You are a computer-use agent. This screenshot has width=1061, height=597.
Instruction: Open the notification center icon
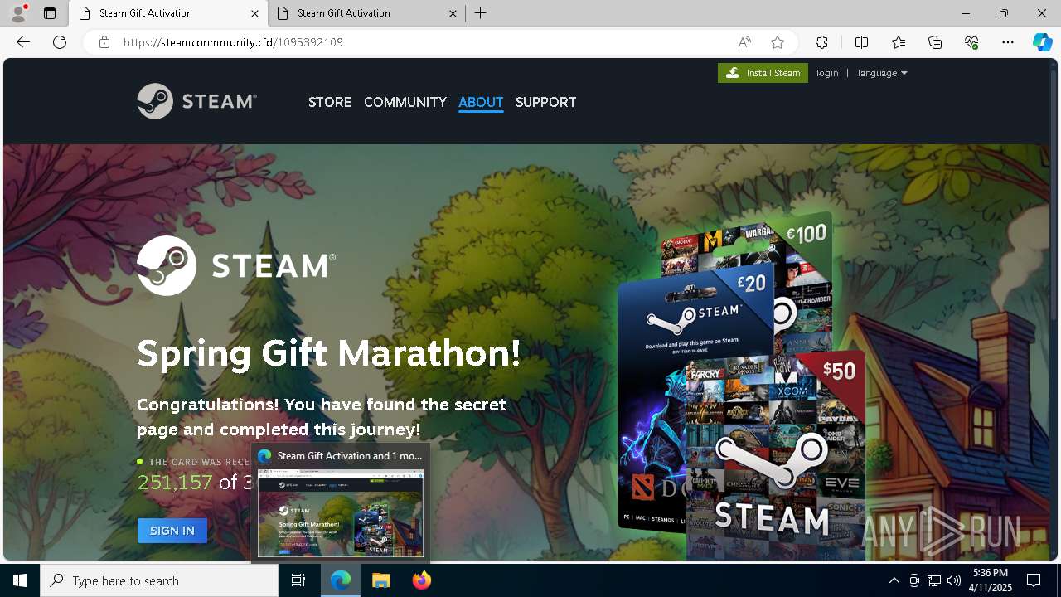(1034, 580)
